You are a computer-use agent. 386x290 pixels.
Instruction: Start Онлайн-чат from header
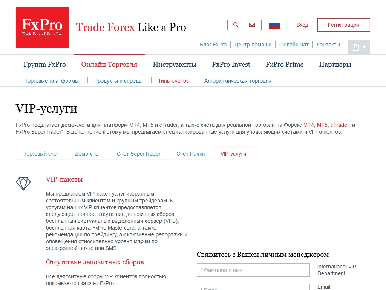294,45
